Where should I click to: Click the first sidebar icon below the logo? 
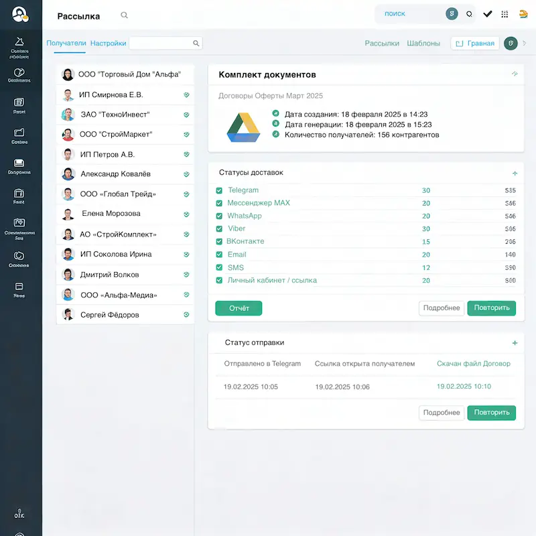[19, 42]
